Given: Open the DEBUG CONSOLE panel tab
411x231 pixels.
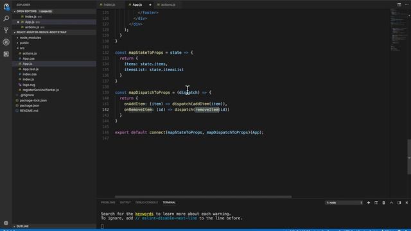Looking at the screenshot, I should tap(146, 203).
